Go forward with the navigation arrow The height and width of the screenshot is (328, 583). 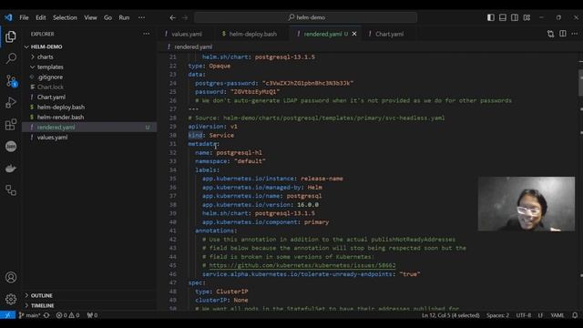(x=185, y=17)
